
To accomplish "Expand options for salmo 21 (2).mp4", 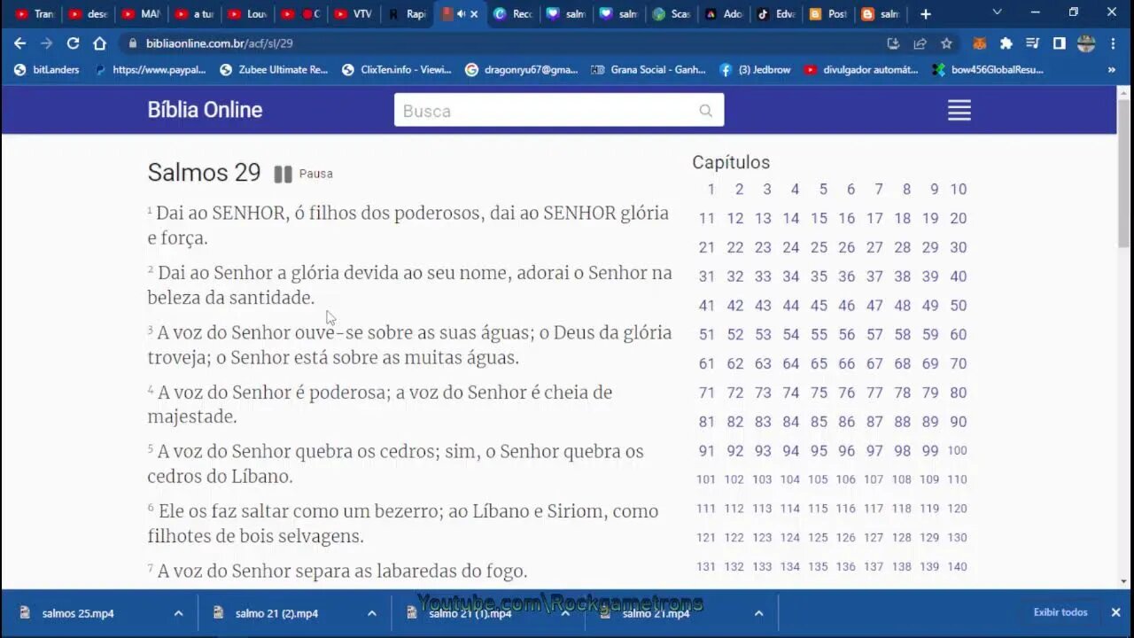I will tap(372, 613).
